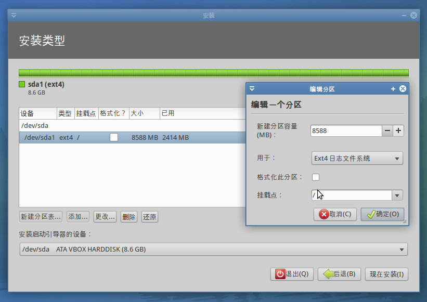Toggle format checkbox in /dev/sda1 row

pyautogui.click(x=114, y=137)
